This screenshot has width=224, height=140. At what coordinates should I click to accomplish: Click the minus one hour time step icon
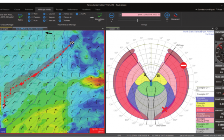click(x=111, y=15)
